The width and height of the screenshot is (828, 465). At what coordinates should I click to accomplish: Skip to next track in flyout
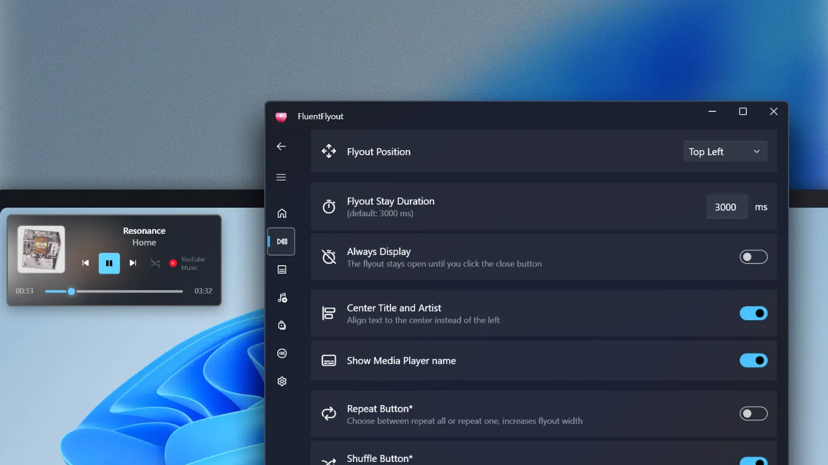point(133,263)
